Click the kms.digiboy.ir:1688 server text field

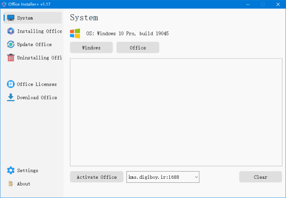(x=159, y=177)
